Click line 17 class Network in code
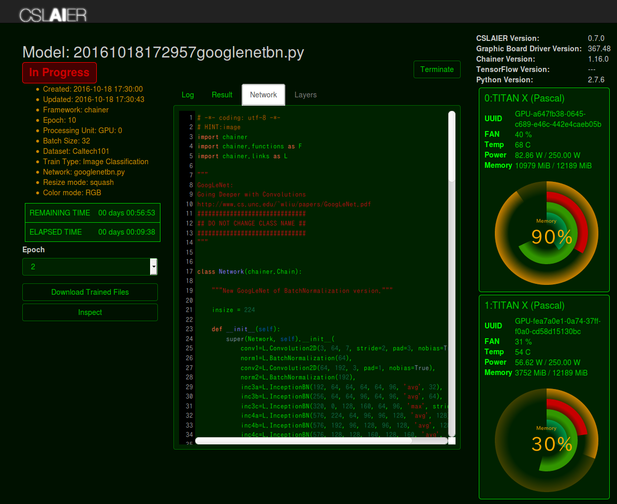The height and width of the screenshot is (504, 617). click(249, 272)
